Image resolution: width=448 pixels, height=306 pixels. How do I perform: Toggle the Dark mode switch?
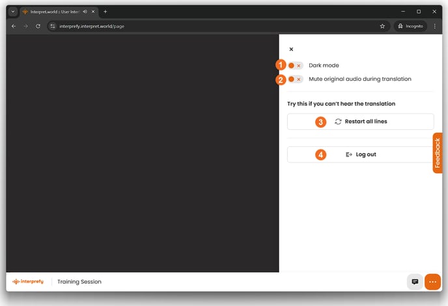[x=295, y=65]
